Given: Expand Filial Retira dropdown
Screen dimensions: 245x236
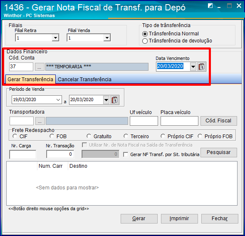Looking at the screenshot, I should 55,38.
